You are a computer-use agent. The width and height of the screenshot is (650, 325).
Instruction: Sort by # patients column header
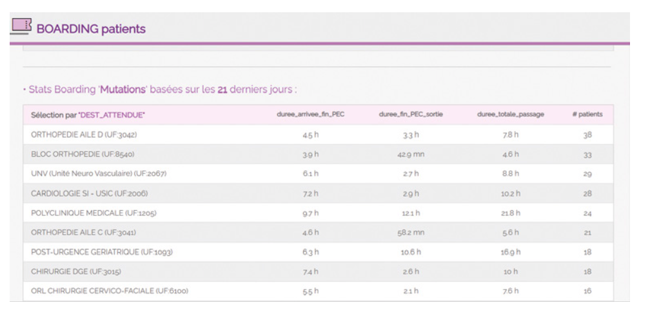tap(587, 115)
